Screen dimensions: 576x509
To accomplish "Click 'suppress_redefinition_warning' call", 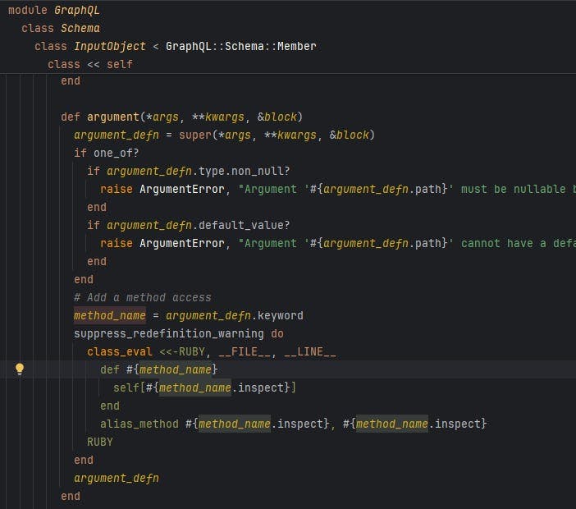I will tap(169, 333).
